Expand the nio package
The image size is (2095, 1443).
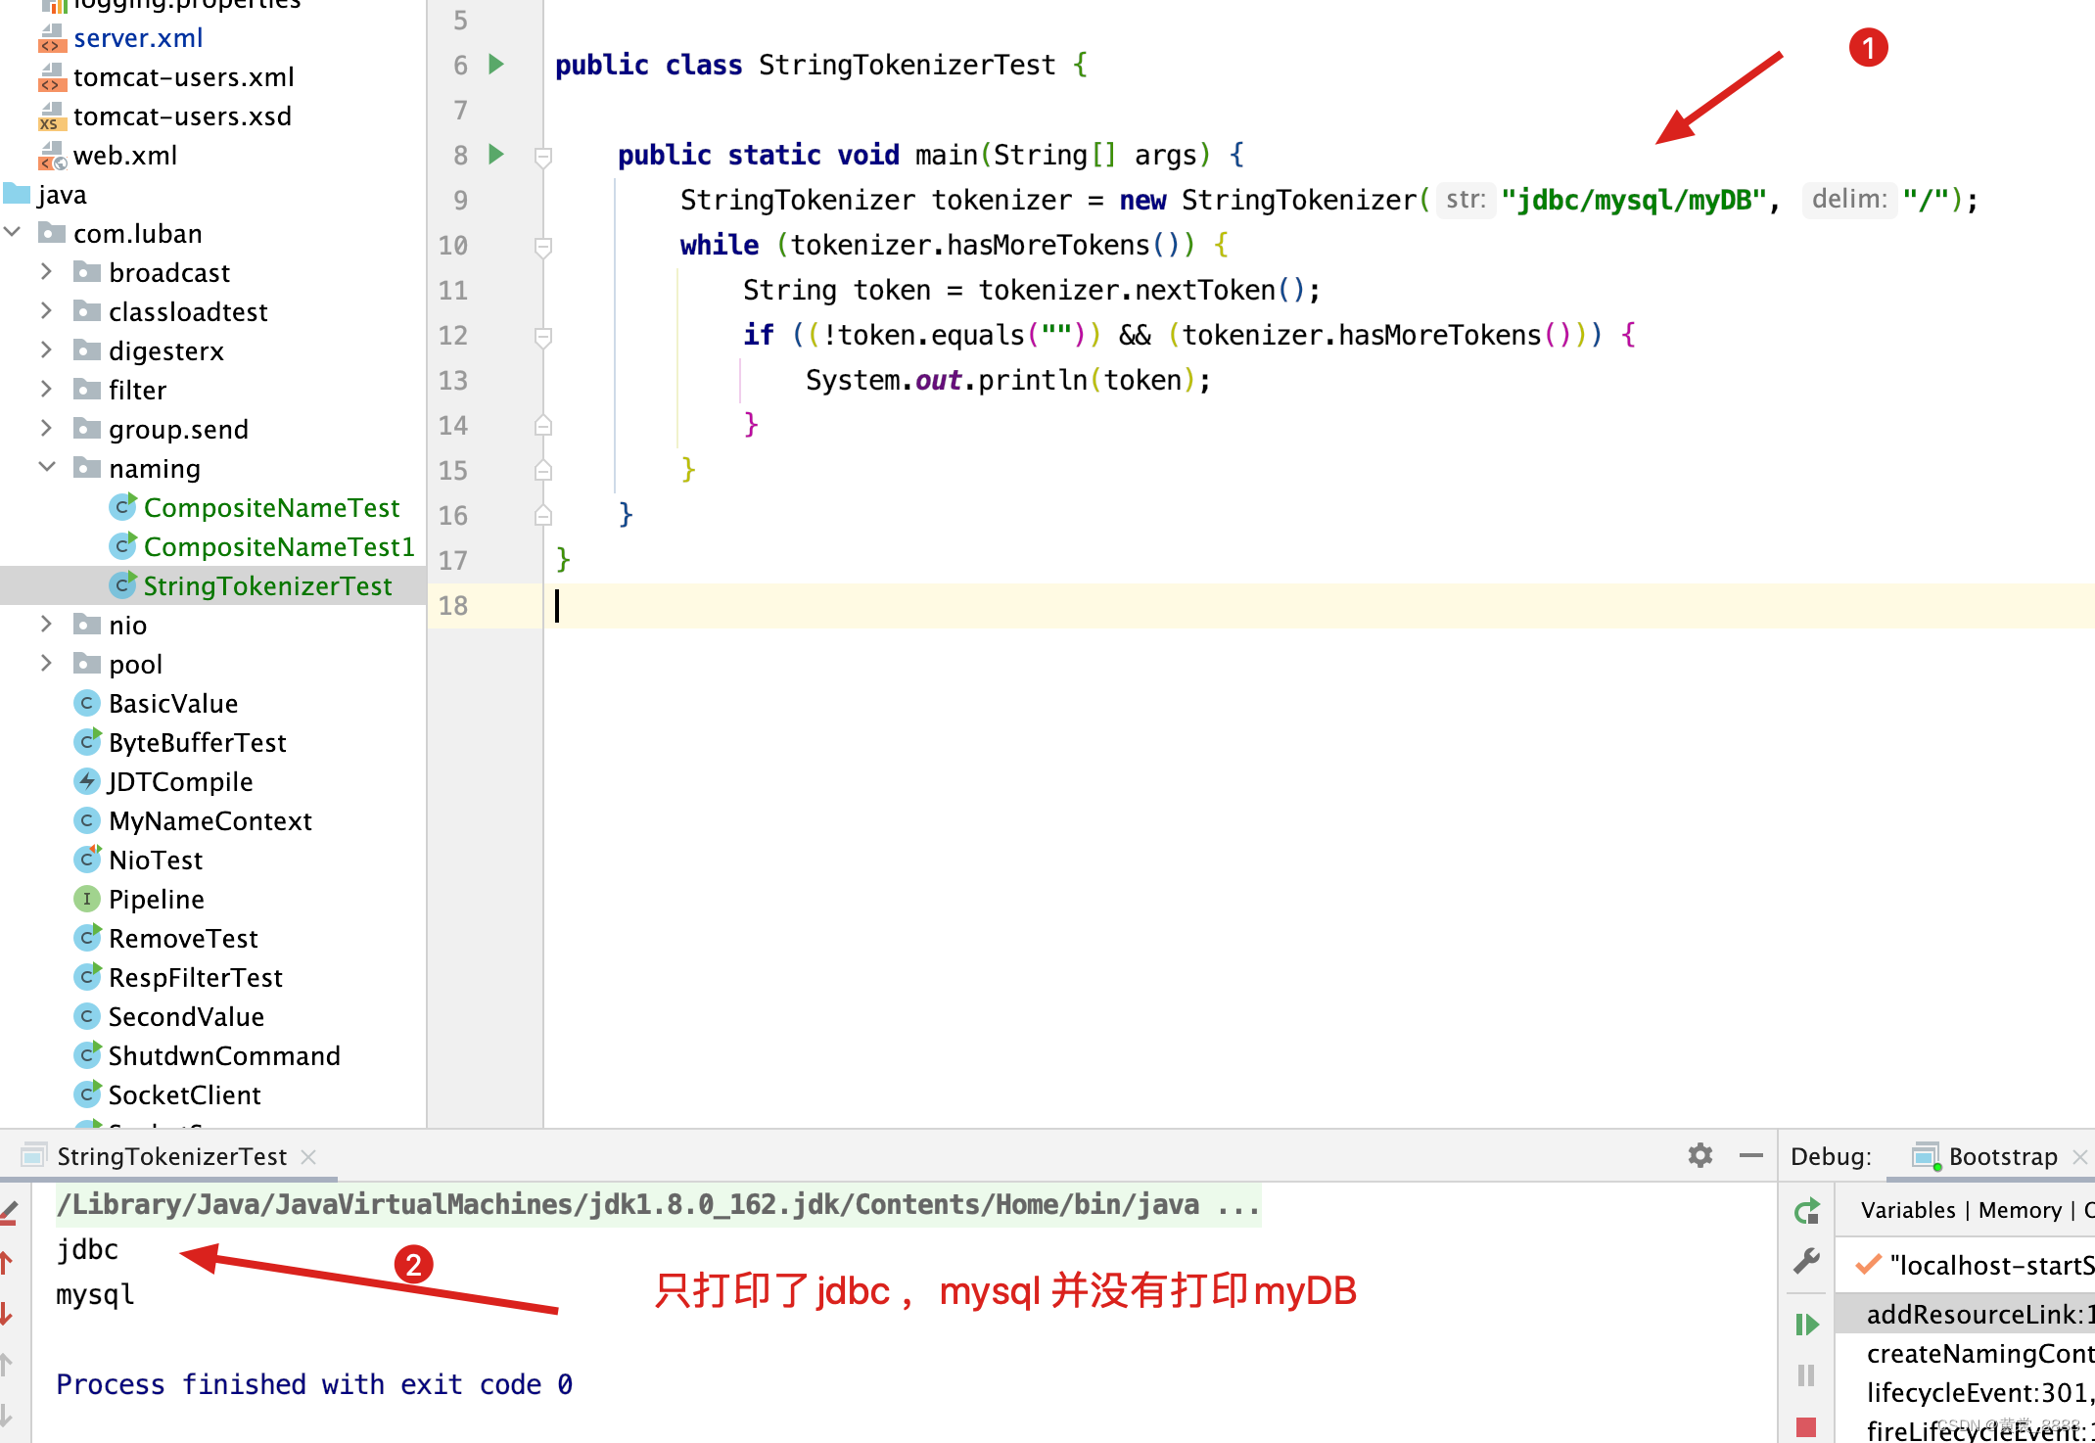tap(46, 624)
